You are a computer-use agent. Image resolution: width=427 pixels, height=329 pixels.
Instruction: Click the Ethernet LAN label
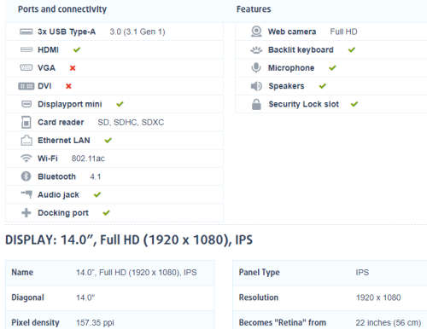(x=64, y=141)
